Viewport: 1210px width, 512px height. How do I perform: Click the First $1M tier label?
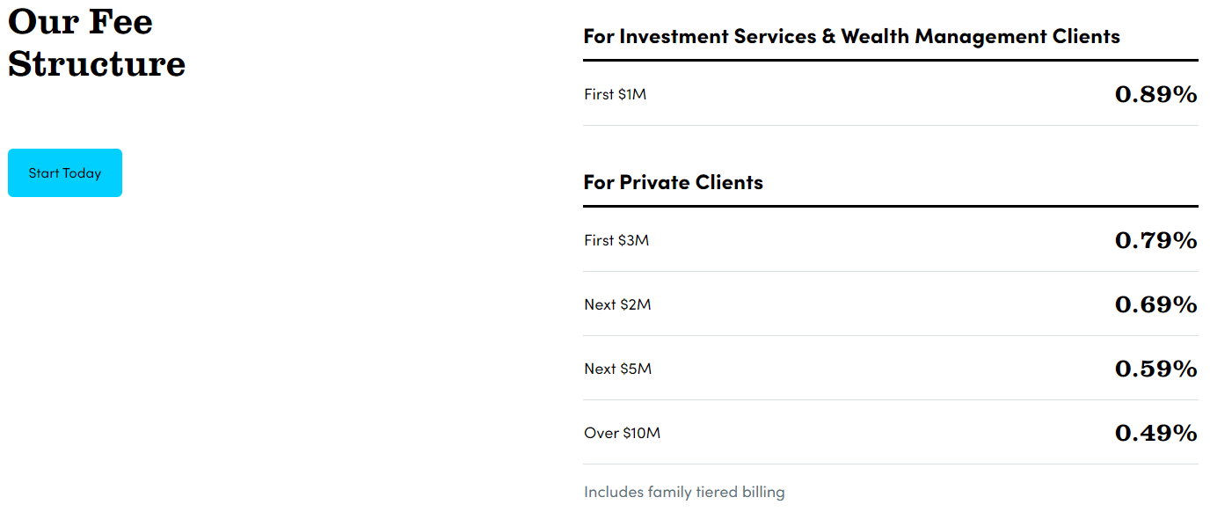(x=615, y=94)
